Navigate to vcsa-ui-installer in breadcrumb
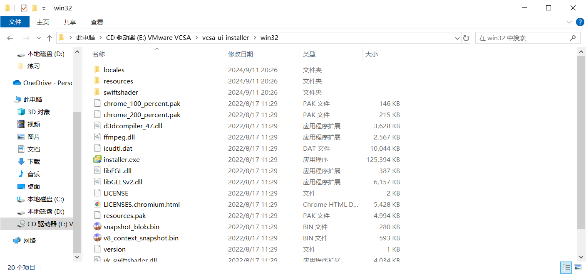The width and height of the screenshot is (586, 274). tap(226, 38)
